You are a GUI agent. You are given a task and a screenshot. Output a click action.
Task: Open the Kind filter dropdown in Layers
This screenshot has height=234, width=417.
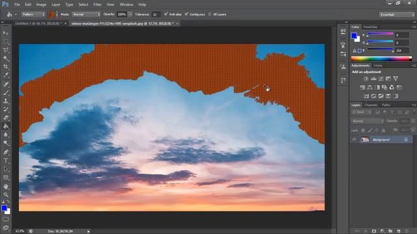click(362, 112)
